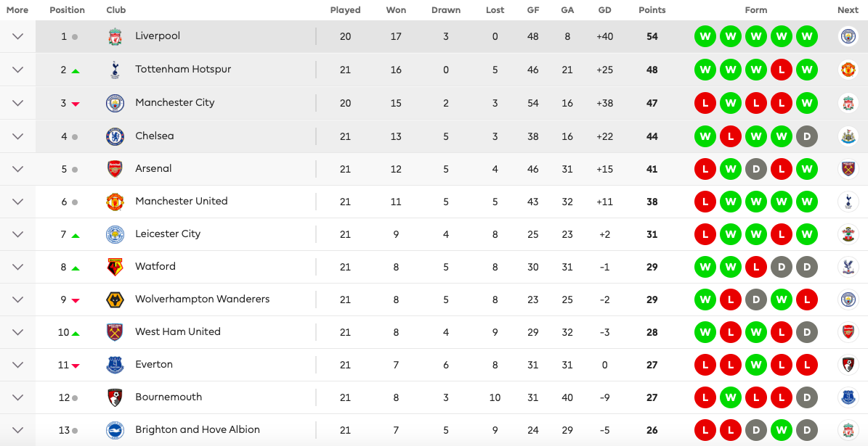
Task: Expand the Liverpool row details
Action: [x=17, y=36]
